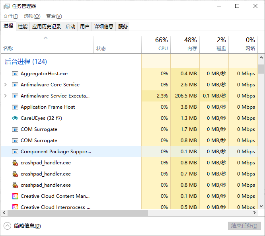
Task: Click the 结束任务(E) button
Action: point(244,226)
